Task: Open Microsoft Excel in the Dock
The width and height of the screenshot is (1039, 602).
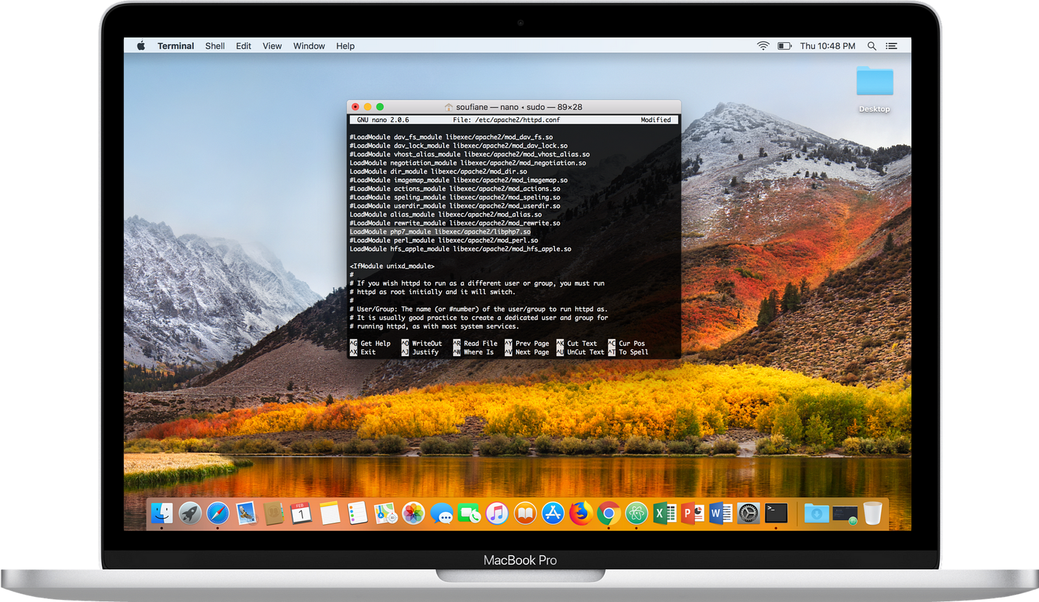Action: pos(664,514)
